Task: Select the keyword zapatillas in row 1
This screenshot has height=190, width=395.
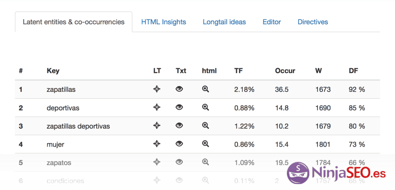Action: pos(61,89)
